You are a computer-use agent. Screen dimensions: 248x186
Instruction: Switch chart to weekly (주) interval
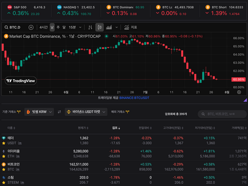[x=58, y=27]
